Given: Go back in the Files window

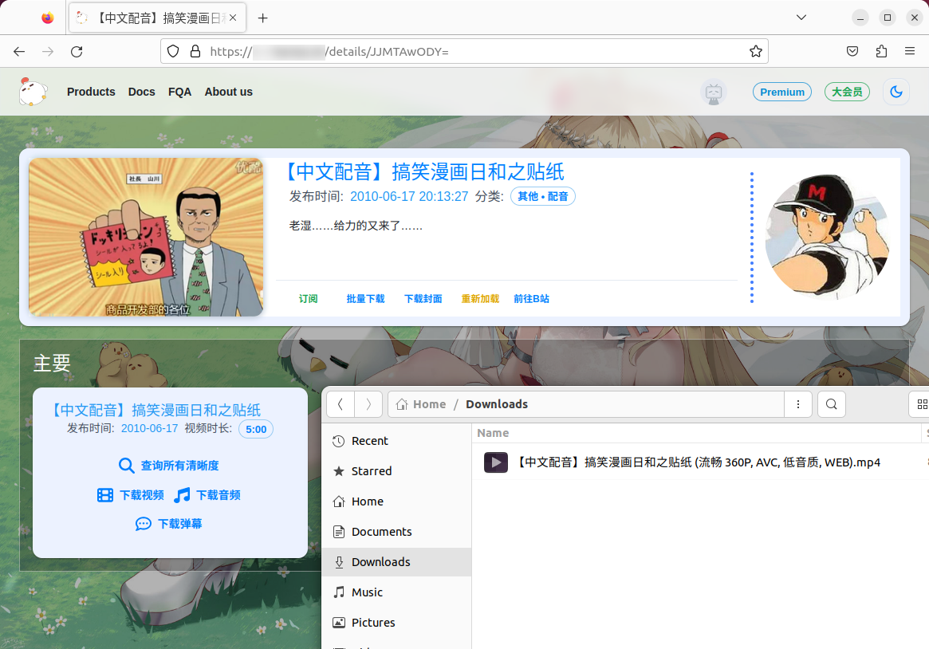Looking at the screenshot, I should (x=340, y=404).
